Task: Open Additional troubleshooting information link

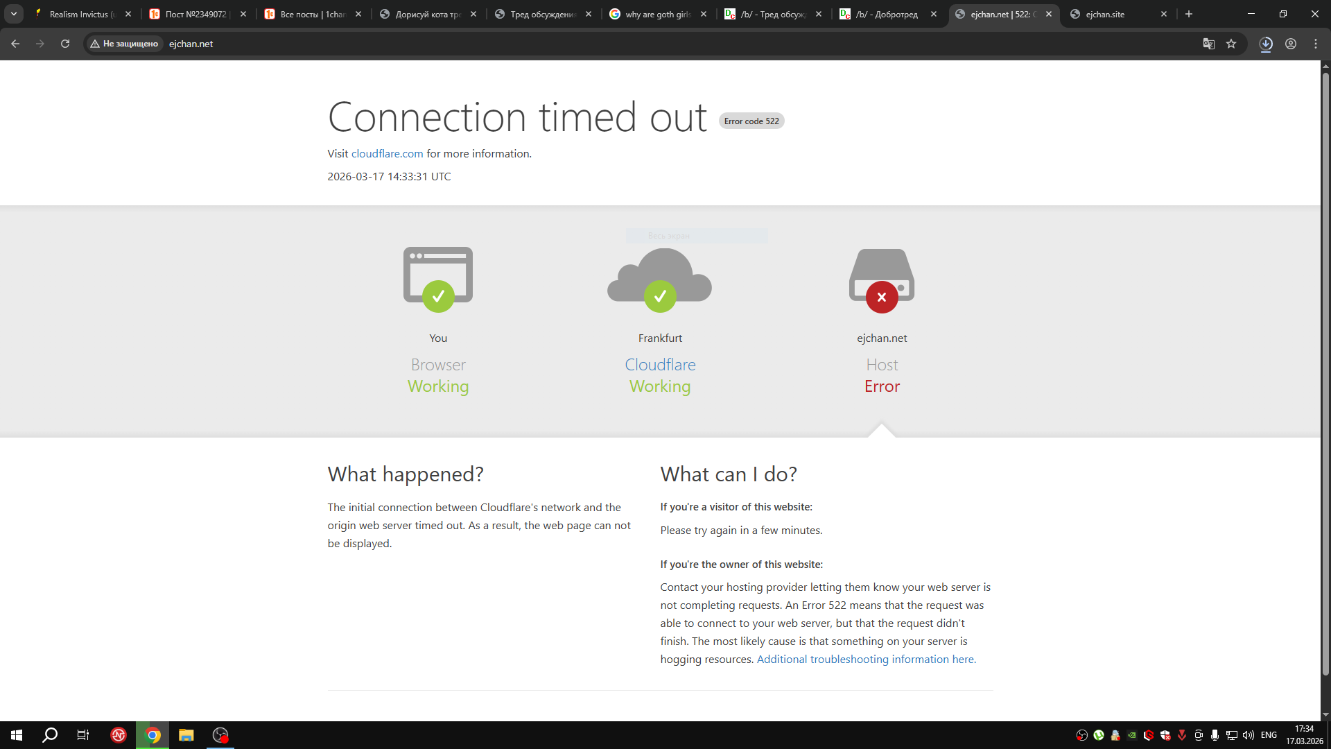Action: [866, 660]
